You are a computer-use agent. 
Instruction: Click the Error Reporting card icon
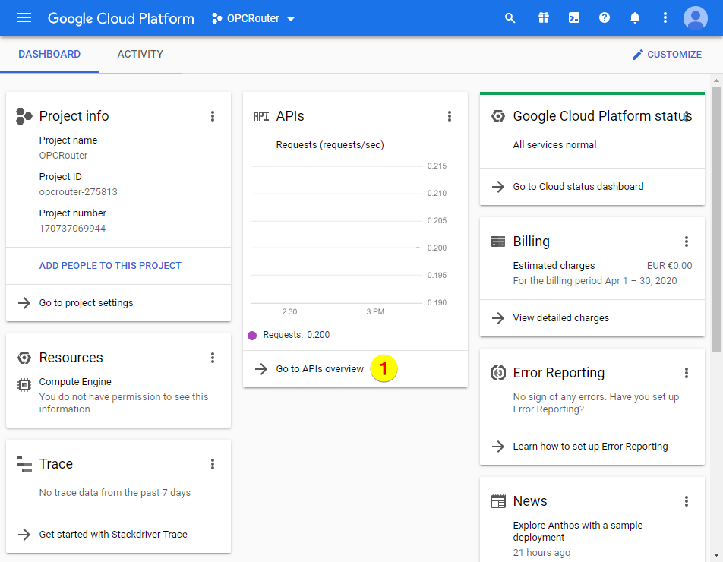click(x=498, y=373)
